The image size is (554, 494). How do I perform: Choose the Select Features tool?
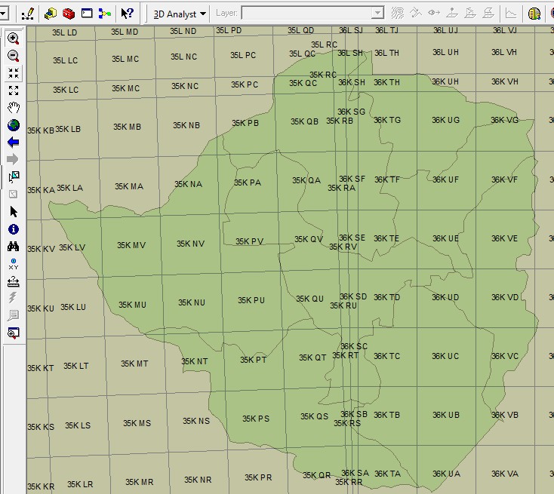coord(13,177)
